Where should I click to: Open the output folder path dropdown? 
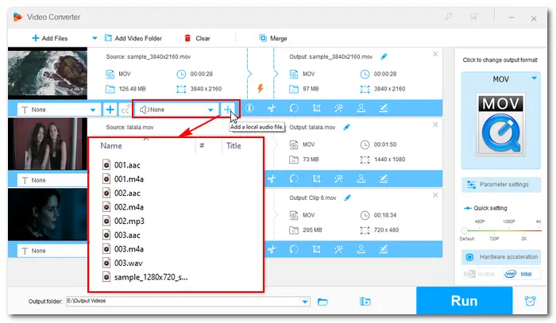coord(305,302)
